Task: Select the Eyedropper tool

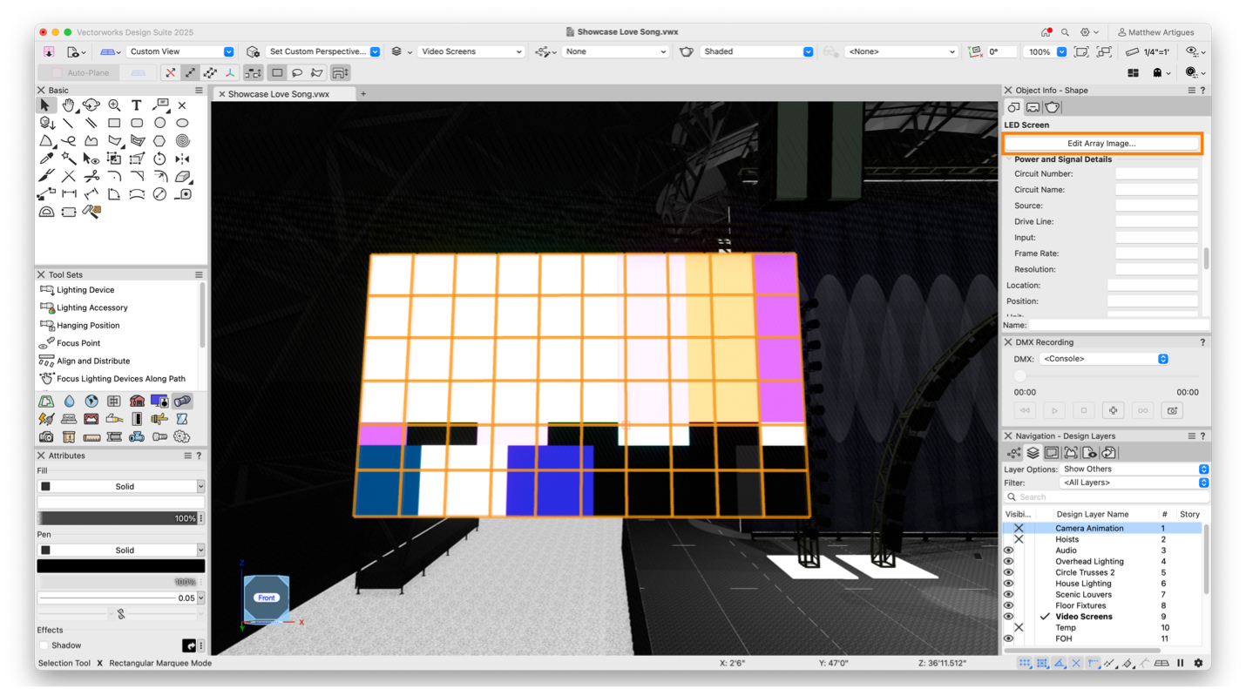Action: tap(46, 159)
